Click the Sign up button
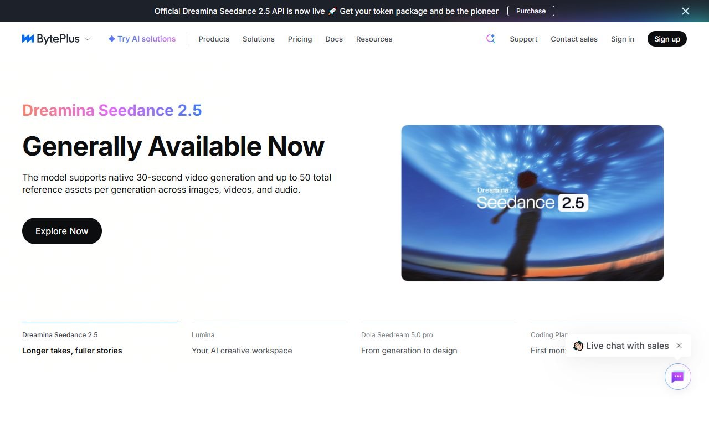 point(667,39)
